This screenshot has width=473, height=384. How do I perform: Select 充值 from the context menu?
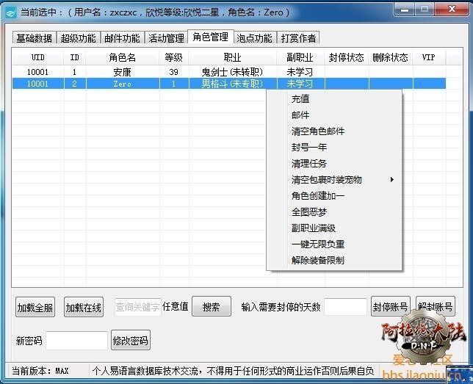300,99
